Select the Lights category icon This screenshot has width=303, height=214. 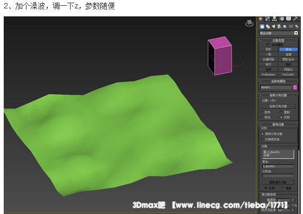tap(274, 26)
